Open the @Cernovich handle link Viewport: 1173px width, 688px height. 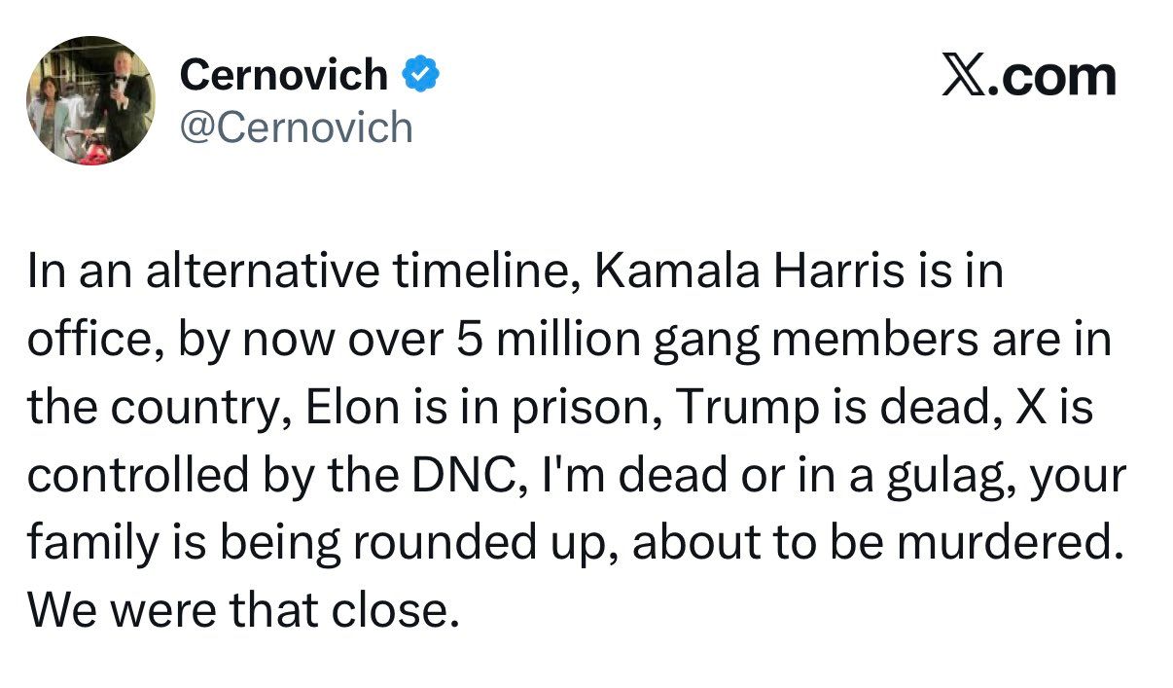297,127
